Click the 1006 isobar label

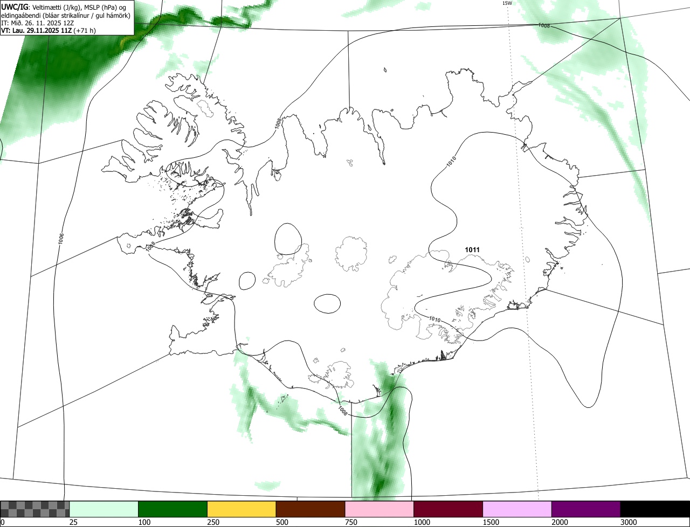(60, 238)
